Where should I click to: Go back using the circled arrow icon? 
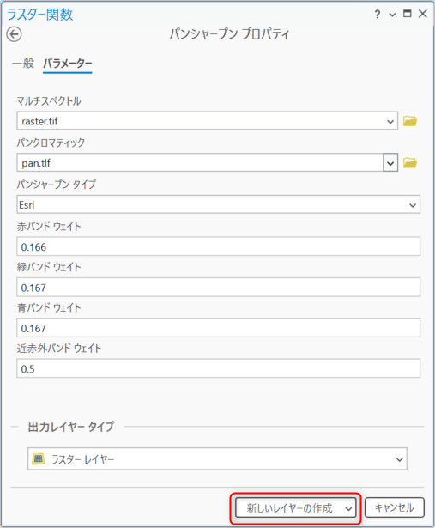14,34
